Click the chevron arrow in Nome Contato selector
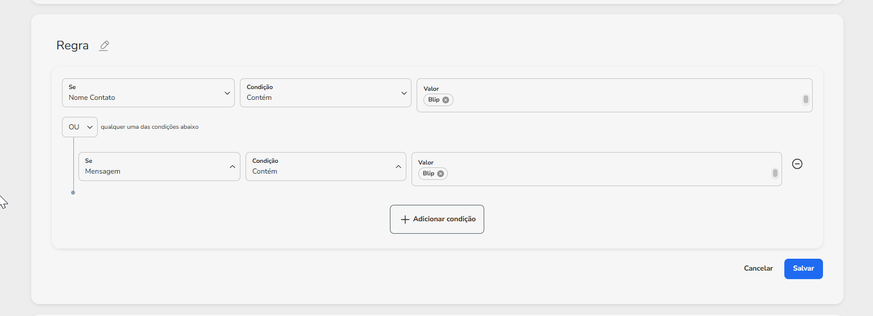Viewport: 873px width, 316px height. coord(227,93)
